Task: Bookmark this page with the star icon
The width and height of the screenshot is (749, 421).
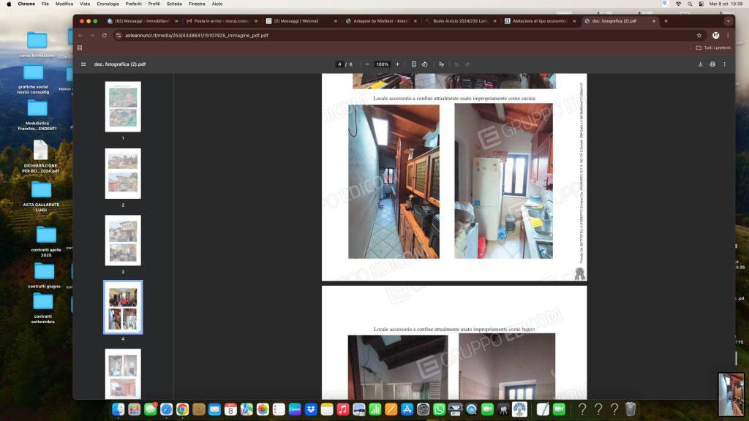Action: tap(699, 35)
